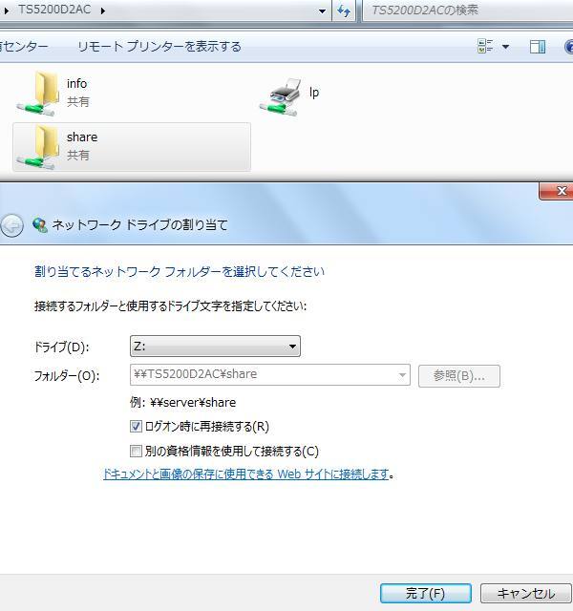The height and width of the screenshot is (611, 573).
Task: Open the info shared folder icon
Action: click(38, 93)
